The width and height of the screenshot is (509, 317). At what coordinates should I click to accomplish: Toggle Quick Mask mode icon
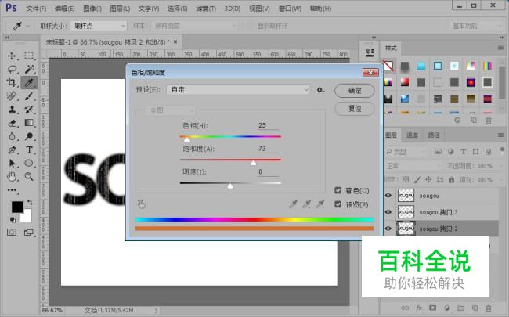point(12,232)
